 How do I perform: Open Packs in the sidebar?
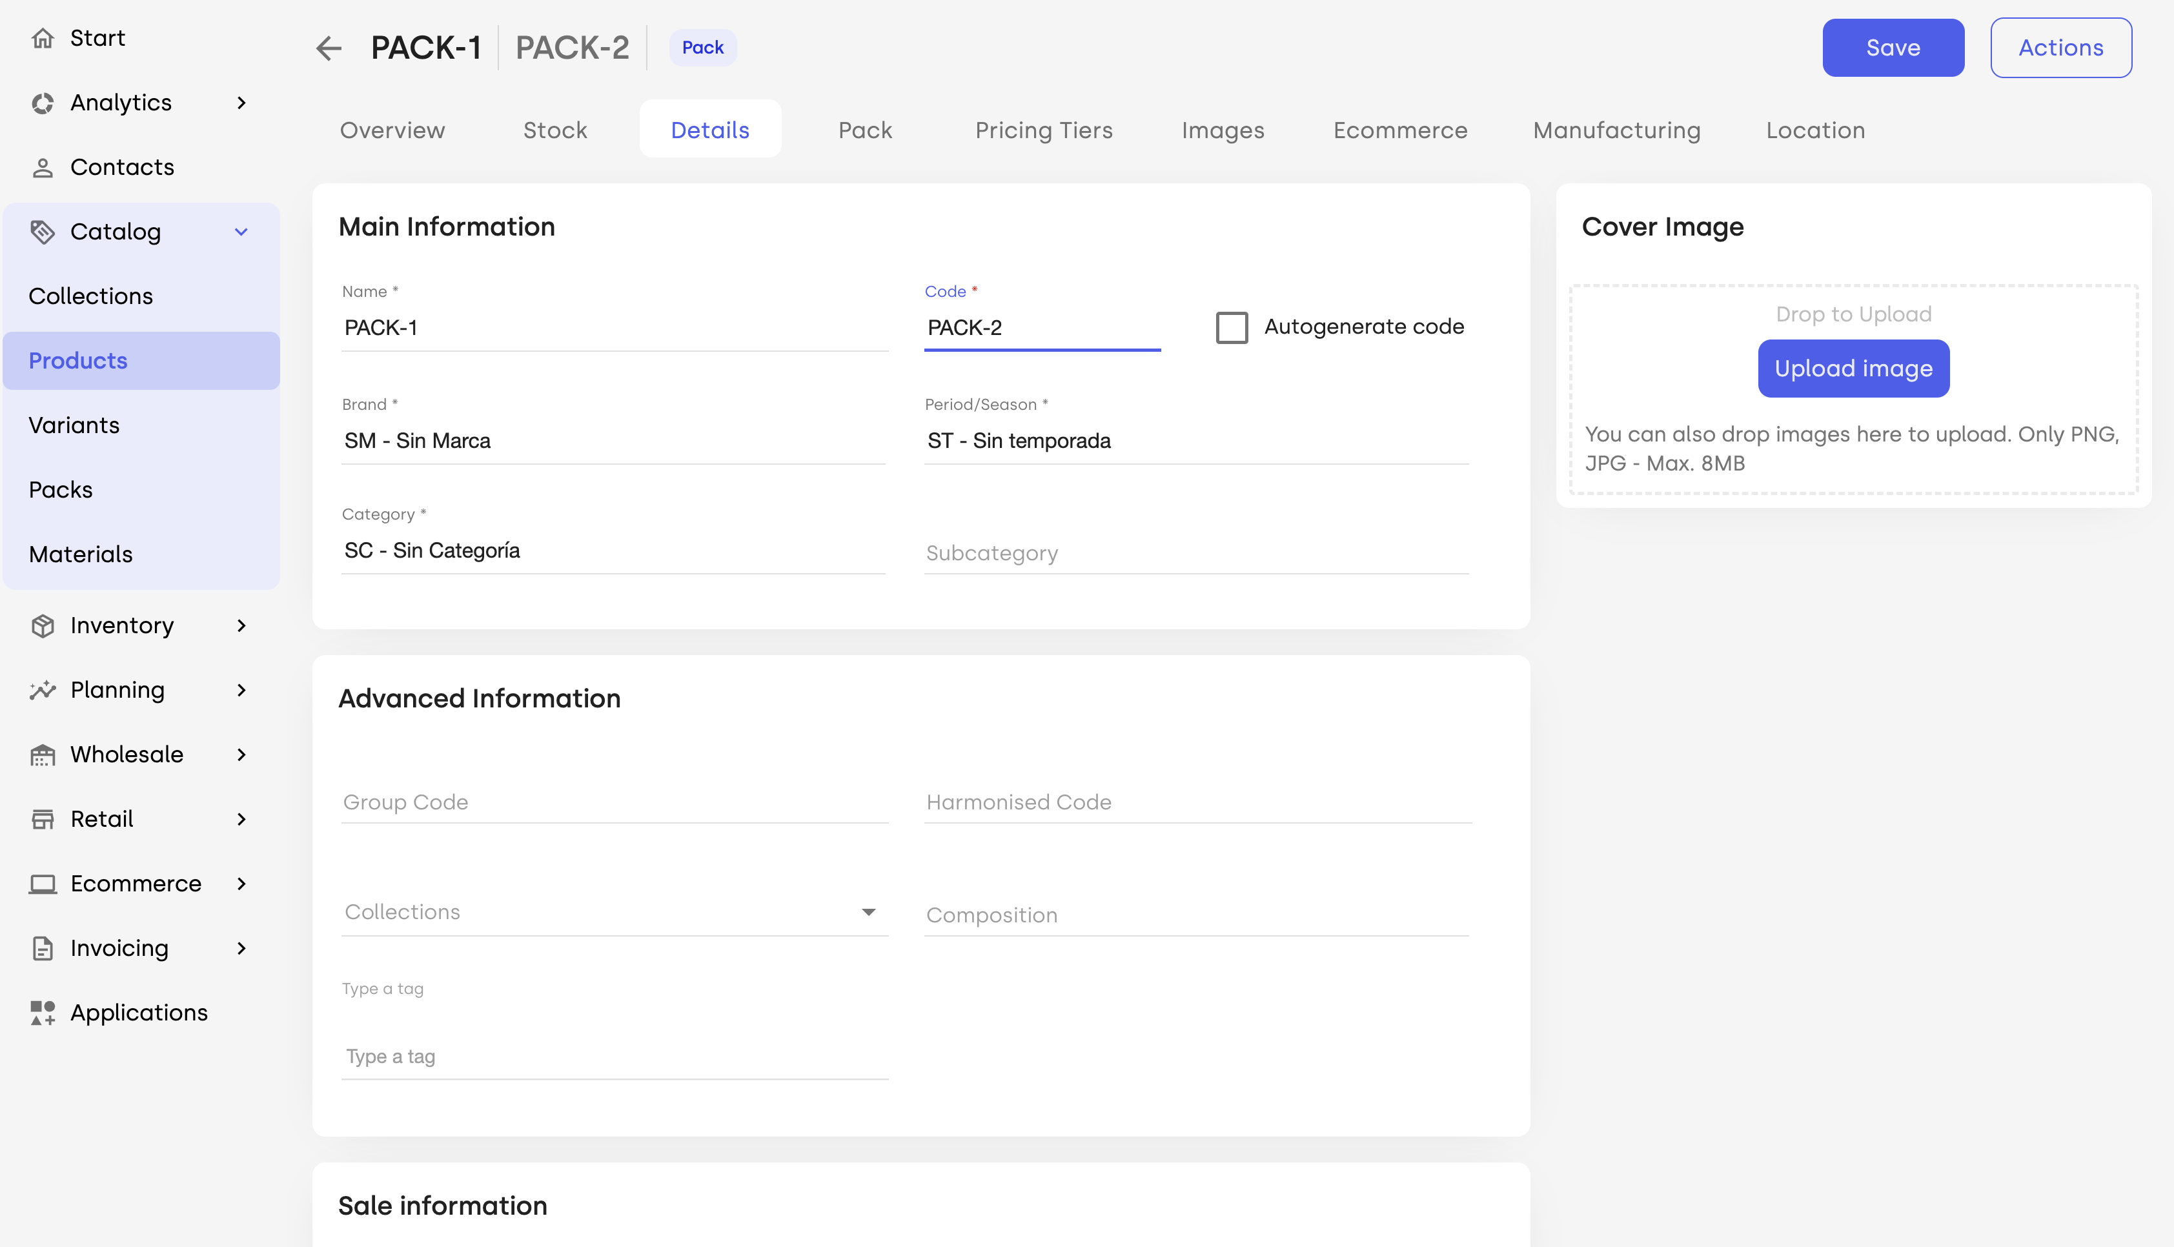(141, 490)
